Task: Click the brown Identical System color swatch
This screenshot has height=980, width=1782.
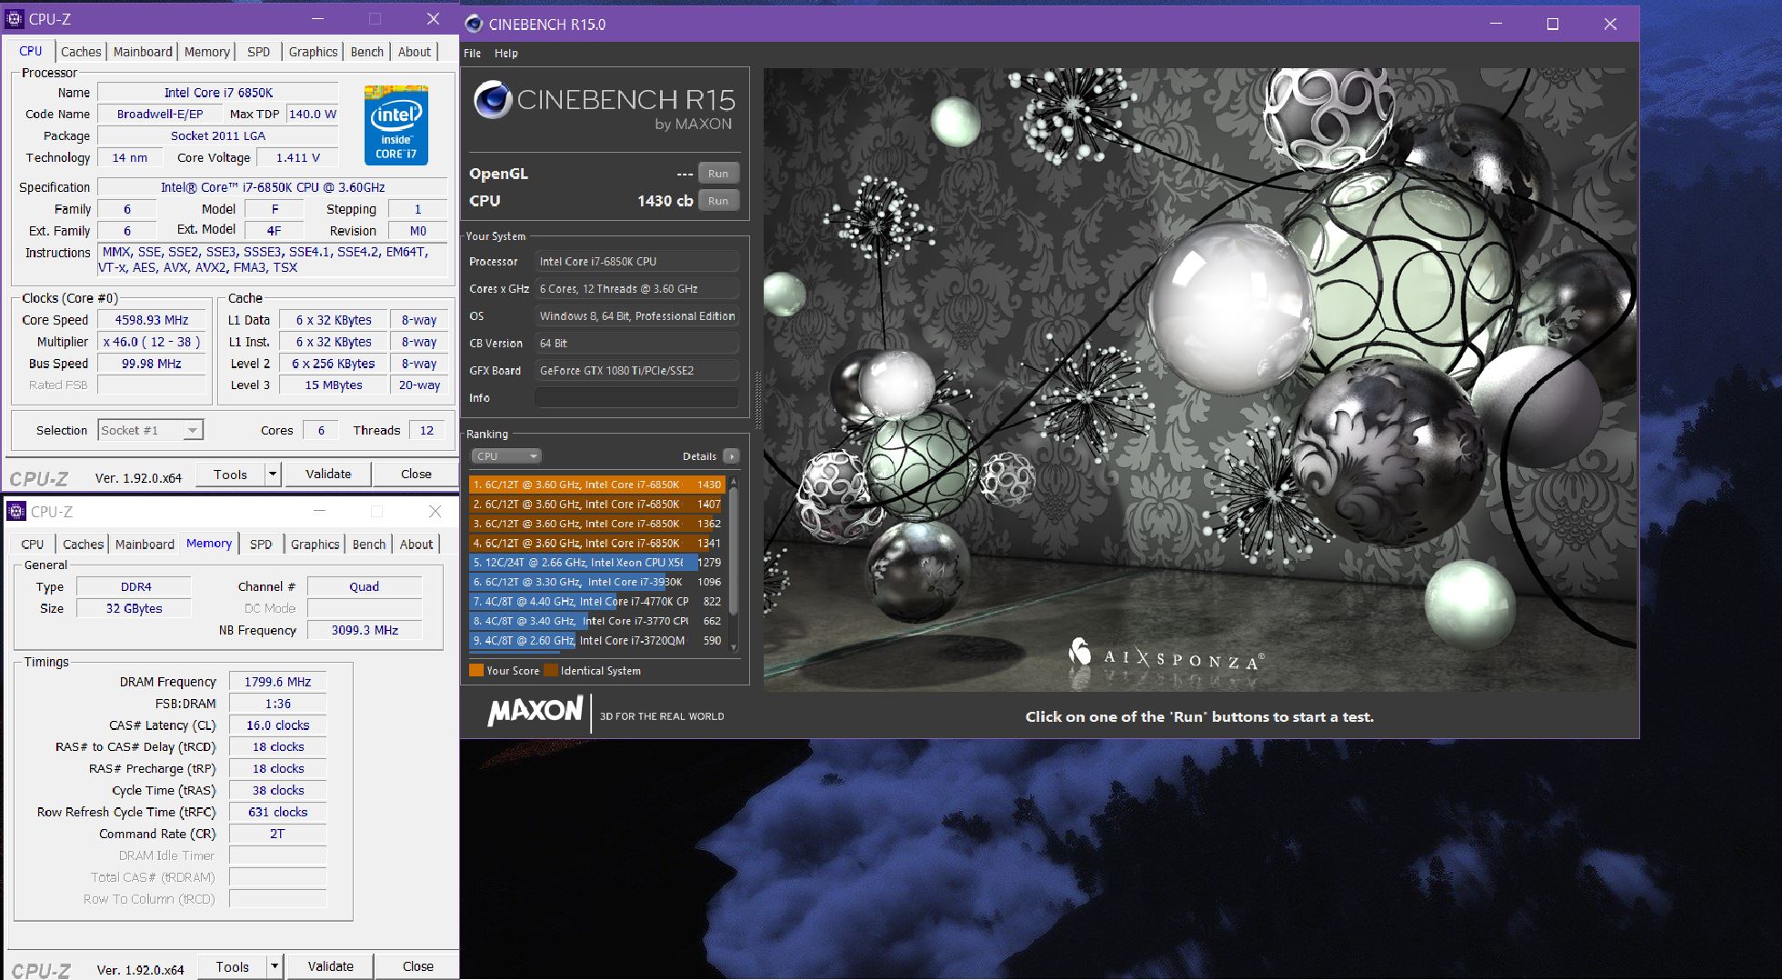Action: 551,671
